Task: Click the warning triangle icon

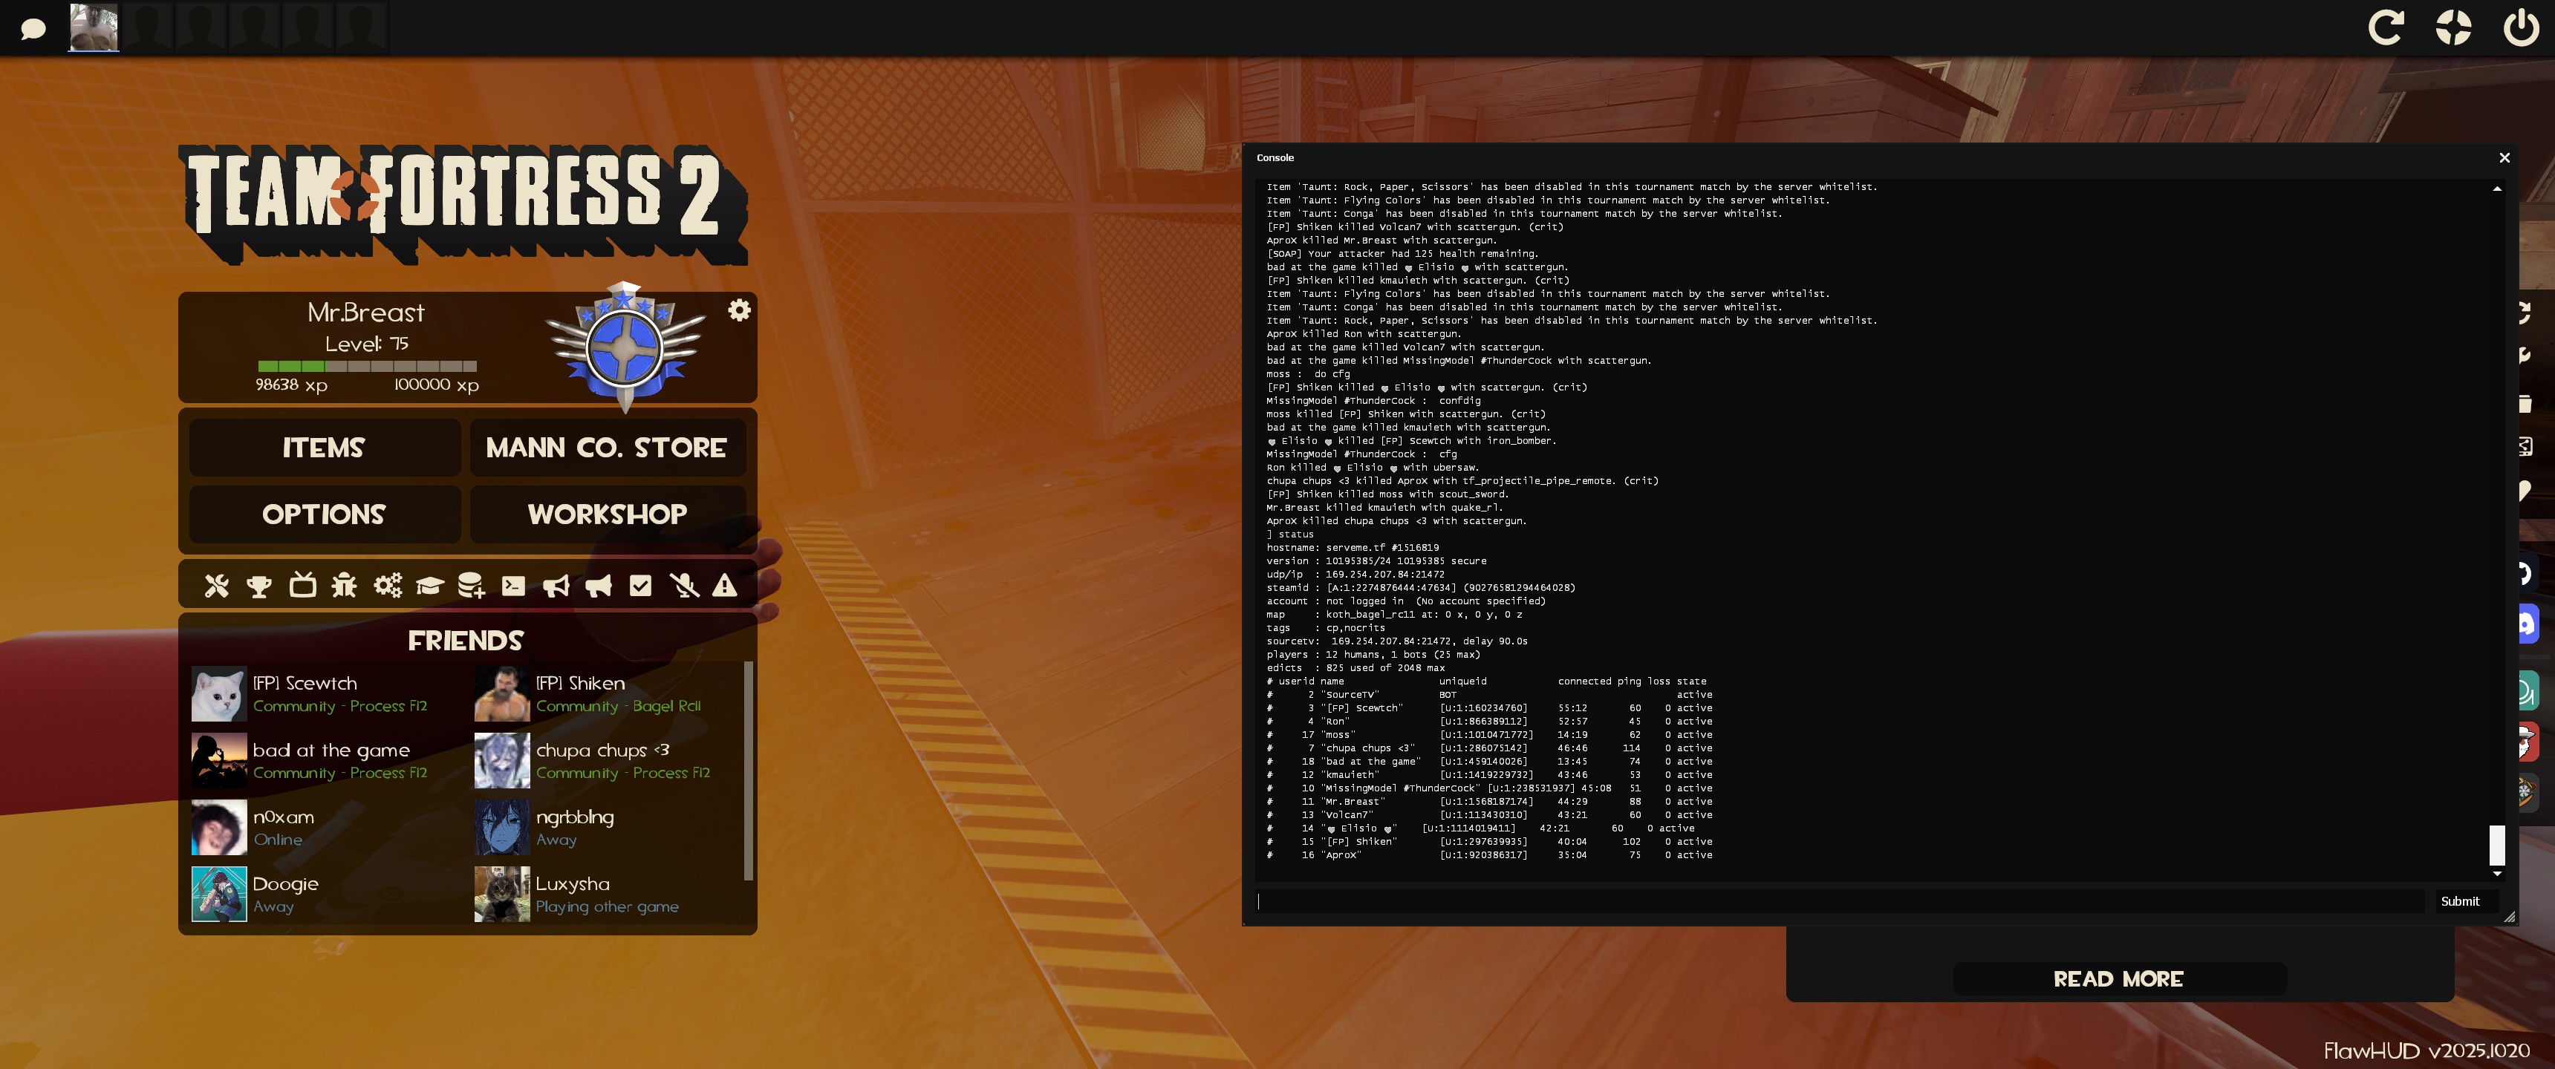Action: 725,586
